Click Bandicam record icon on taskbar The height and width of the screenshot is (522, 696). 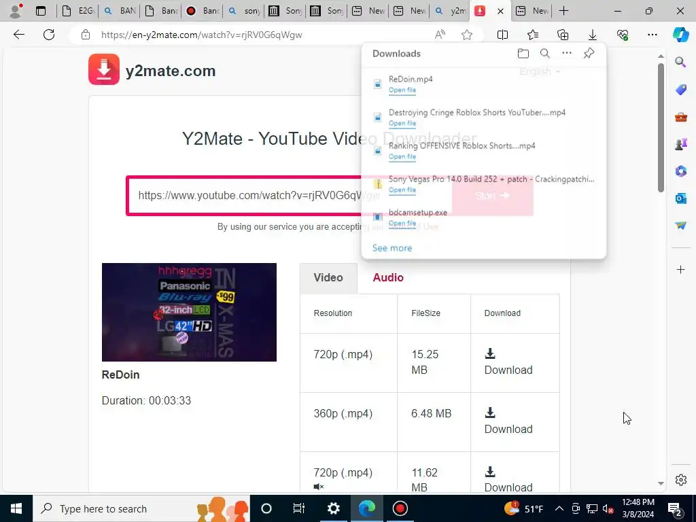click(400, 508)
